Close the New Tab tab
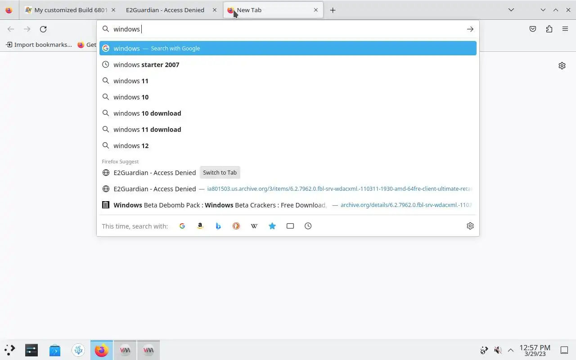576x360 pixels. (x=316, y=10)
